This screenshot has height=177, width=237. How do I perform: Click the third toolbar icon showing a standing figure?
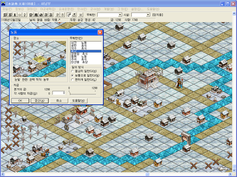(15, 15)
